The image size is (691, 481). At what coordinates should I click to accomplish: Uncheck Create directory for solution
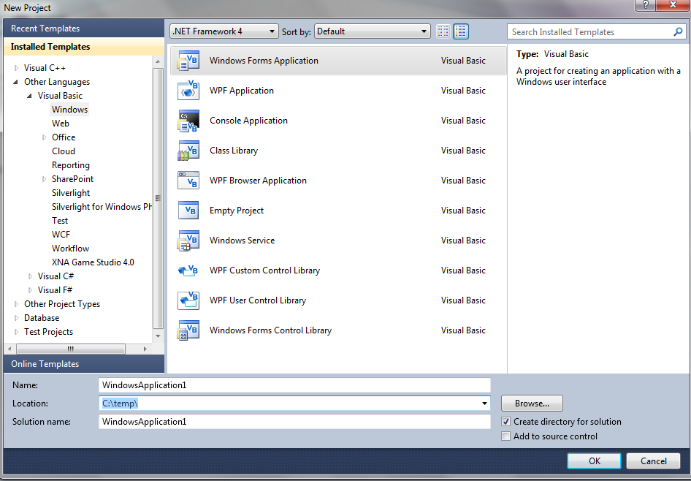506,422
